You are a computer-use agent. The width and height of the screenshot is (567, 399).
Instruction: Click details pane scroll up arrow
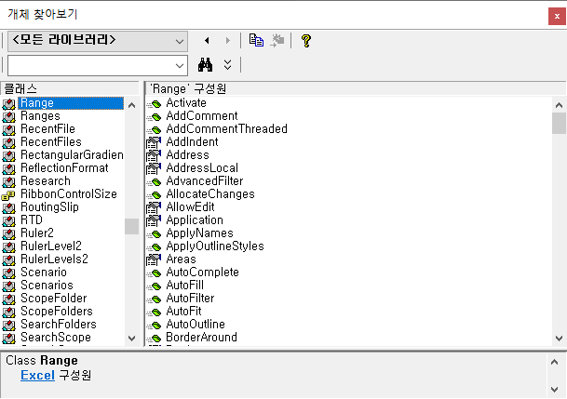click(554, 362)
